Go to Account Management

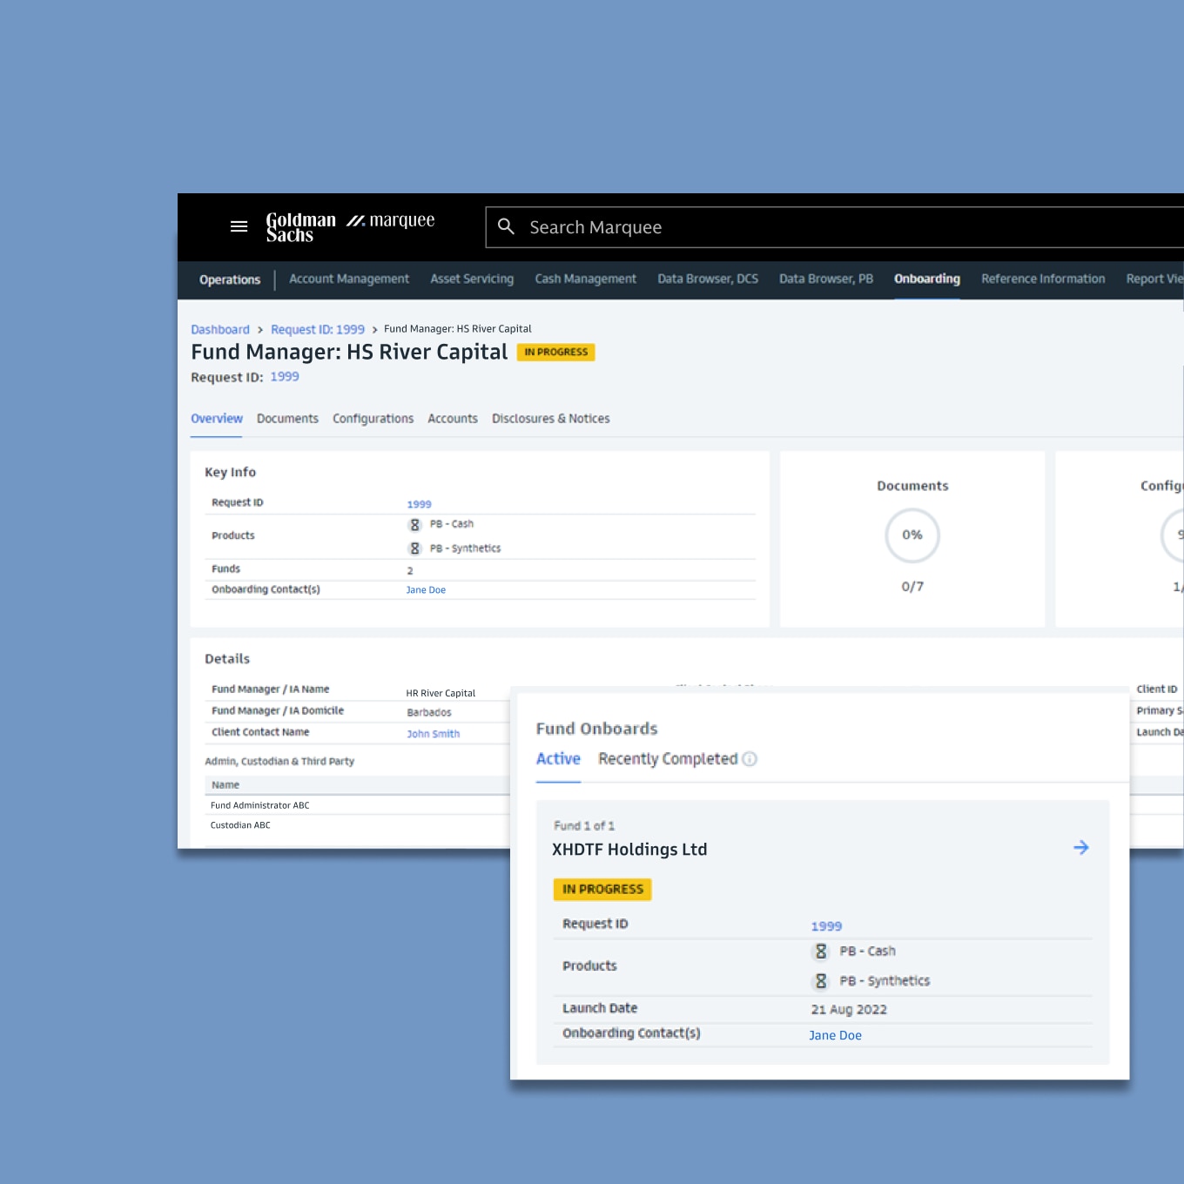tap(349, 279)
